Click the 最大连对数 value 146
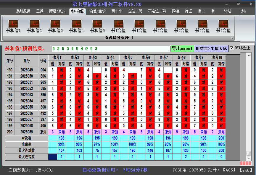 pyautogui.click(x=150, y=151)
